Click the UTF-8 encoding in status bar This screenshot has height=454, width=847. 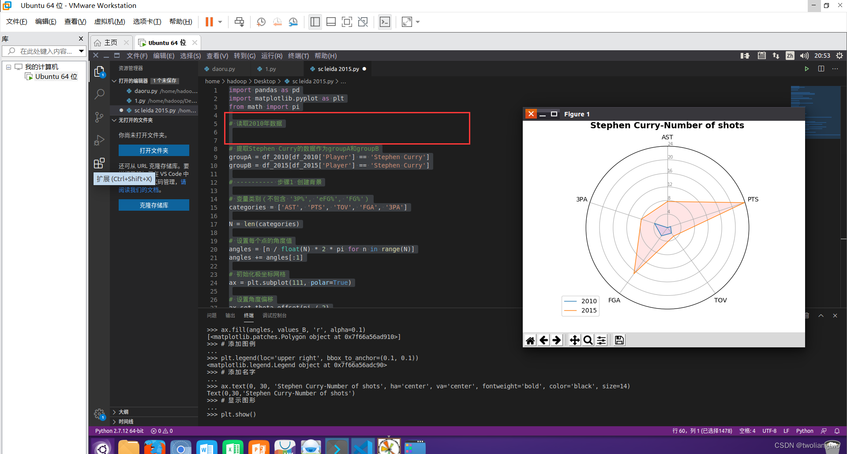769,431
